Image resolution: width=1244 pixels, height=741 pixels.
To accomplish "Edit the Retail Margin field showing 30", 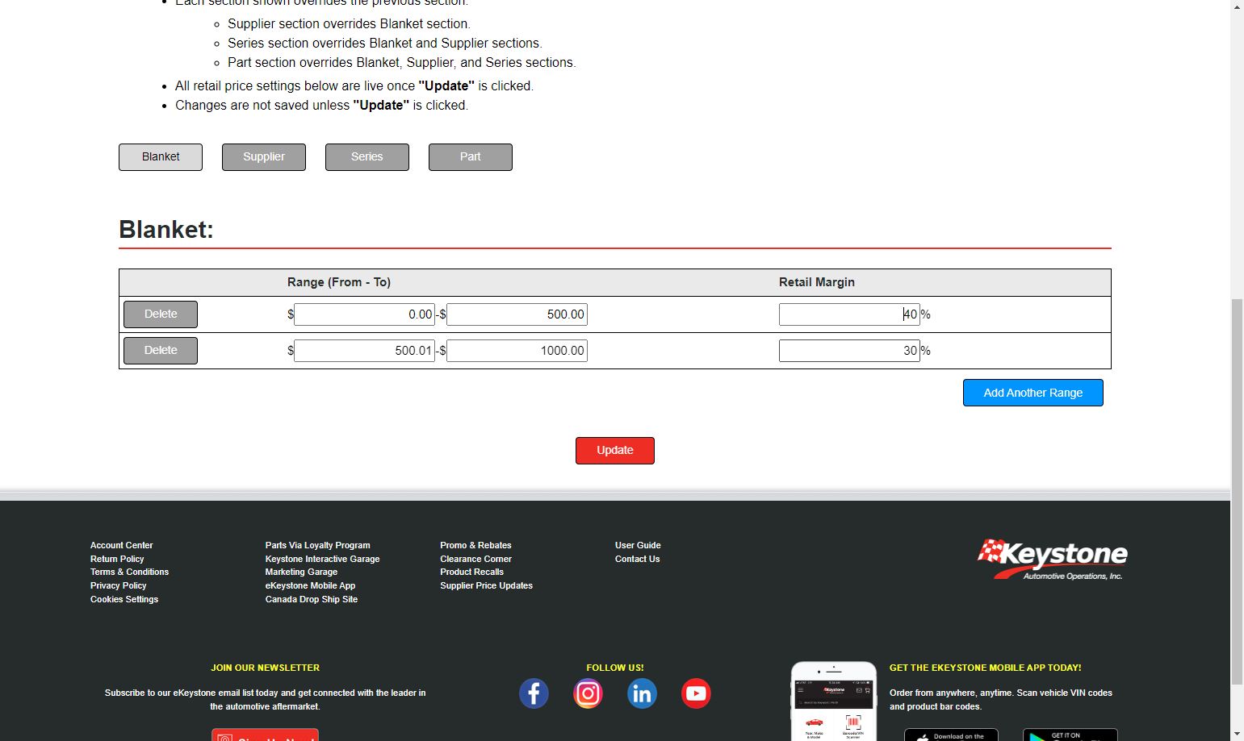I will pyautogui.click(x=849, y=351).
